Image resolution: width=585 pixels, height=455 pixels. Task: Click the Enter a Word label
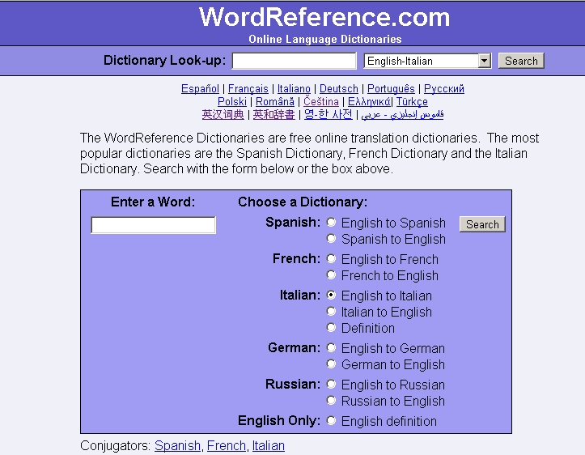(153, 202)
